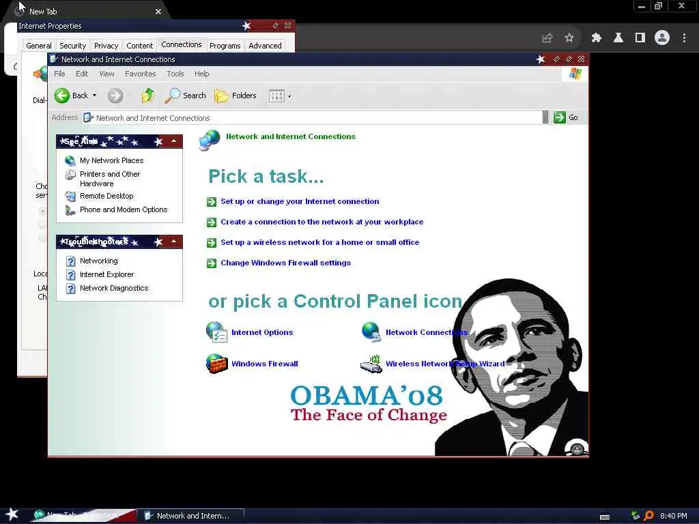Click the Chrome extensions puzzle icon
Image resolution: width=699 pixels, height=524 pixels.
click(x=596, y=38)
